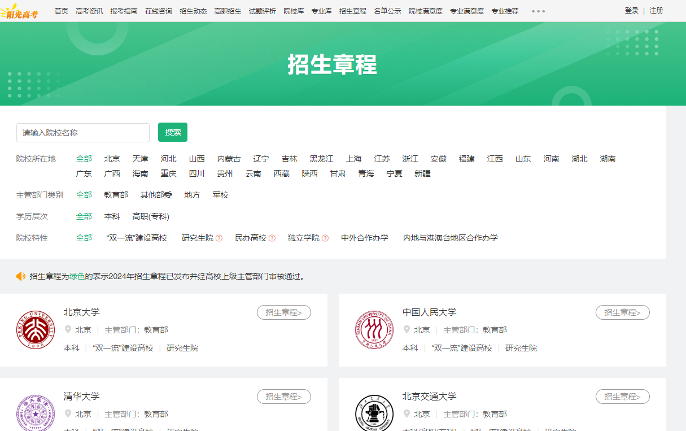Open 招生章程 button for 北京大学
The height and width of the screenshot is (431, 686).
coord(284,312)
